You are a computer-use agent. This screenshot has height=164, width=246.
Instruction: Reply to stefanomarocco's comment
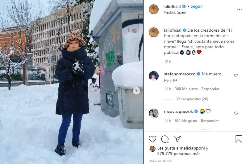point(210,89)
